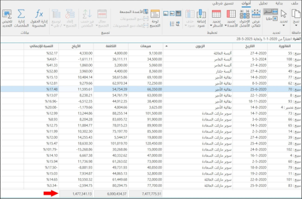Click the حذف عمود (delete column) icon
This screenshot has height=199, width=302.
(190, 14)
